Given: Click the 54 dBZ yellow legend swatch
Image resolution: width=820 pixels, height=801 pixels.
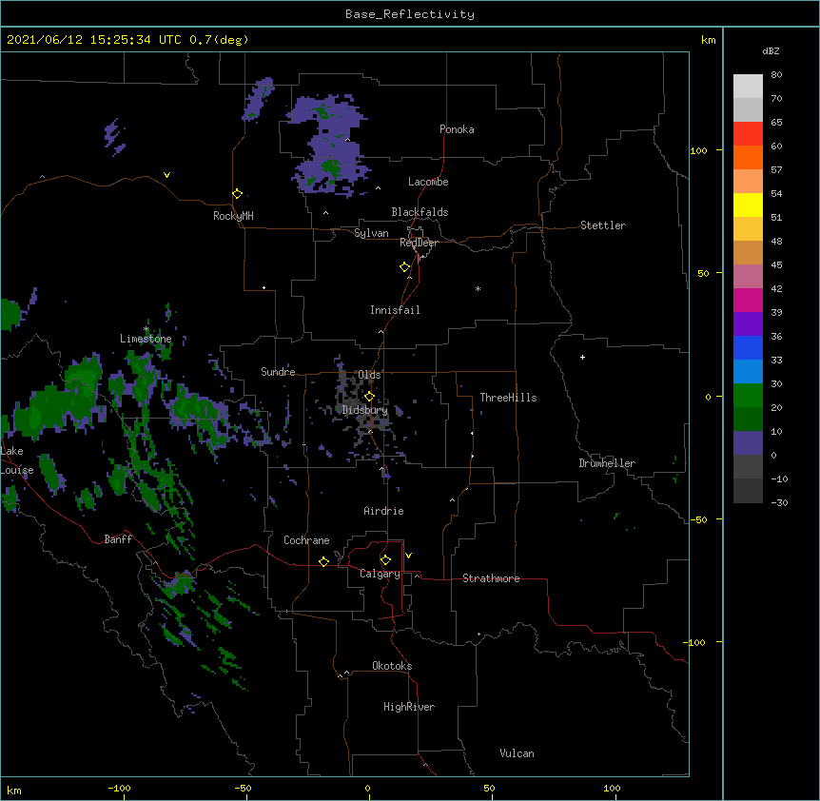Looking at the screenshot, I should [x=748, y=205].
